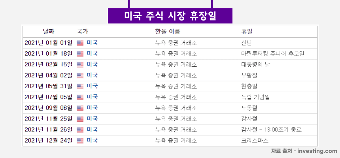340x158 pixels.
Task: Open 미국 link in 2021년 05월 31일 row
Action: [x=93, y=86]
